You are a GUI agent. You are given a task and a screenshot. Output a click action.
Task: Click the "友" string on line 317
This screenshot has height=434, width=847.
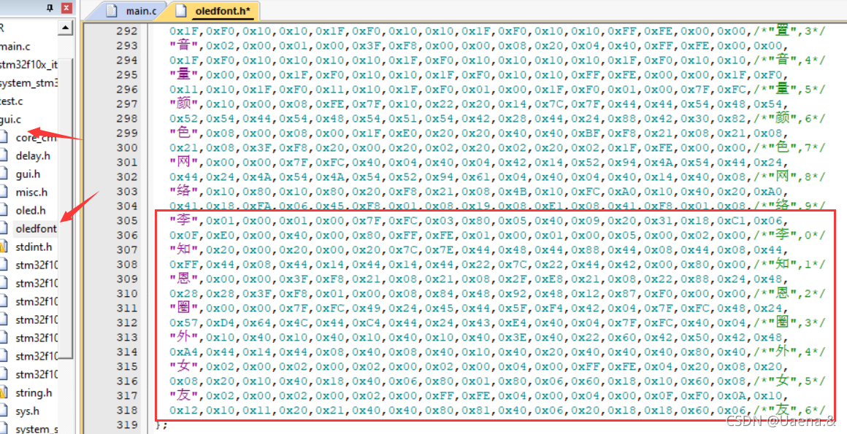pyautogui.click(x=185, y=395)
